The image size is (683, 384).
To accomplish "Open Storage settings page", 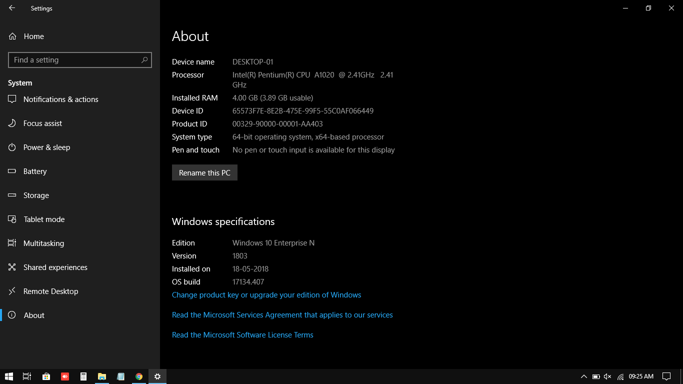I will (x=80, y=195).
